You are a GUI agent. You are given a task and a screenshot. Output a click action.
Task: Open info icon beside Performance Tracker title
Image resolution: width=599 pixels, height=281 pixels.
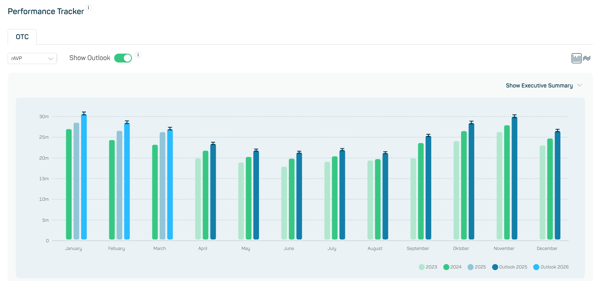(x=89, y=8)
